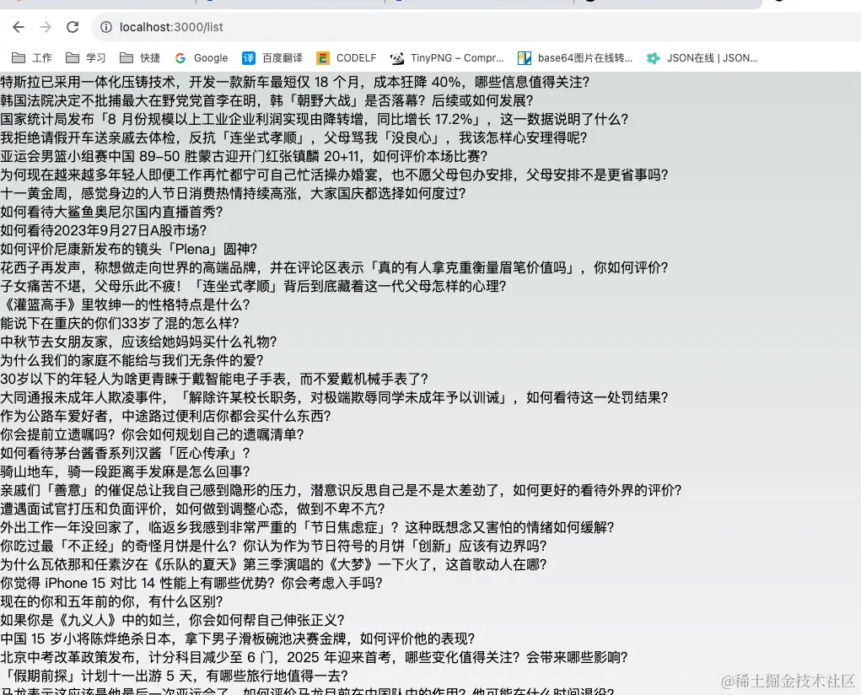
Task: Click the row 瓦依那和任素汐 《大梦》
Action: click(273, 565)
